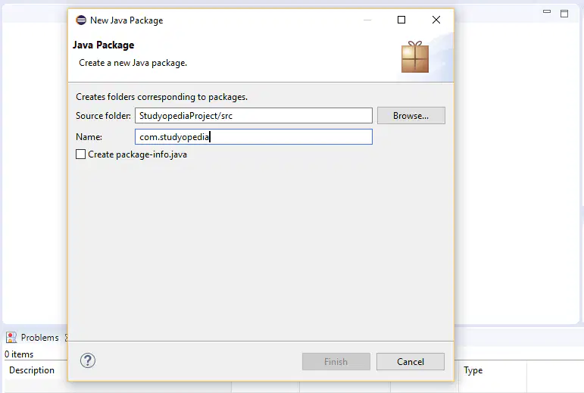Click the Finish button
This screenshot has height=393, width=584.
(x=336, y=362)
